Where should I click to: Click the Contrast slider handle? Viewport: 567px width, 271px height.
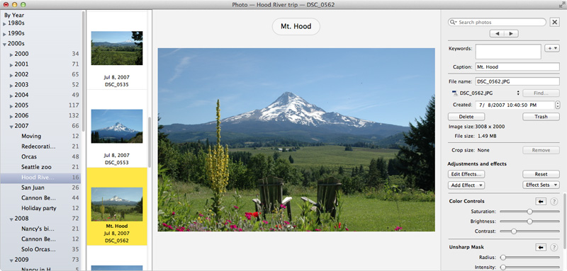click(x=513, y=231)
